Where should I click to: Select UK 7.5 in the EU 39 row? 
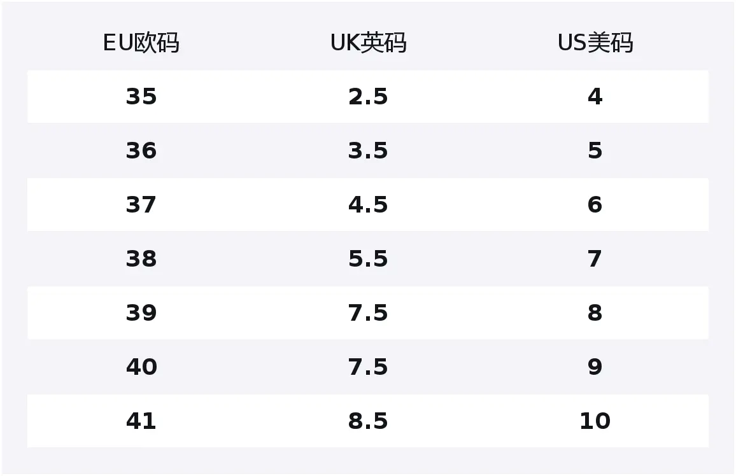(x=368, y=313)
